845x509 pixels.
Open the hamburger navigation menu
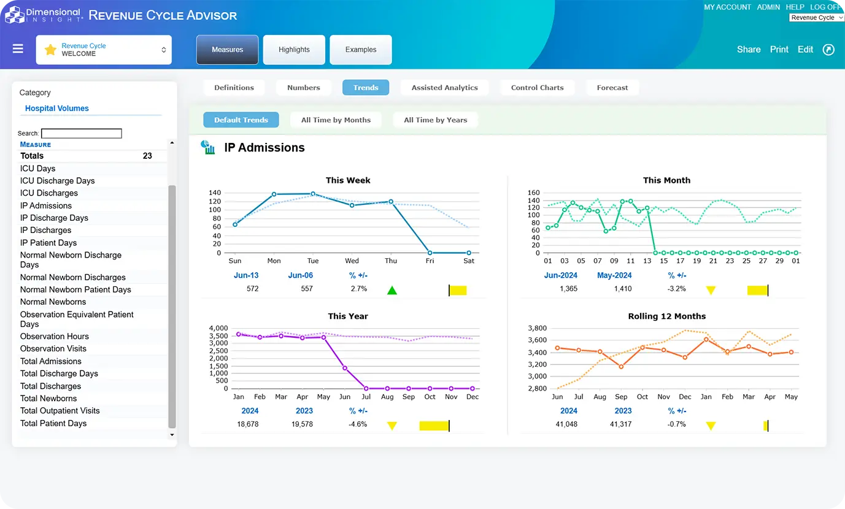click(18, 49)
